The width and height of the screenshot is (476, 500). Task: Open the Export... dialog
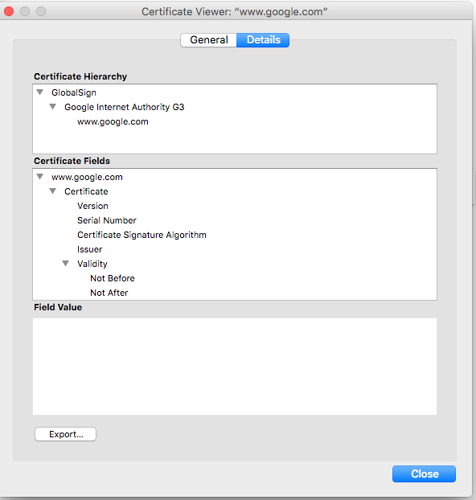65,434
